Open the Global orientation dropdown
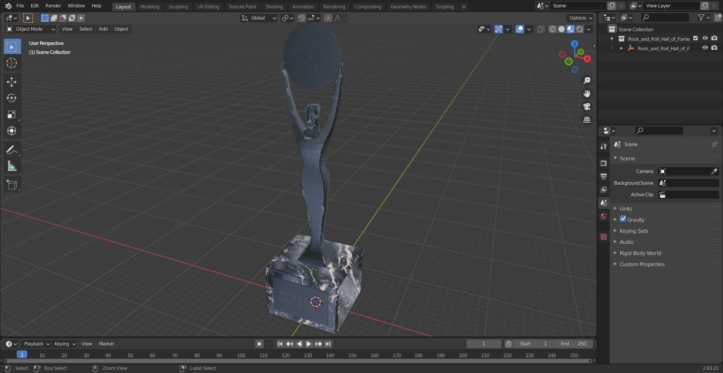Image resolution: width=723 pixels, height=373 pixels. pyautogui.click(x=259, y=18)
